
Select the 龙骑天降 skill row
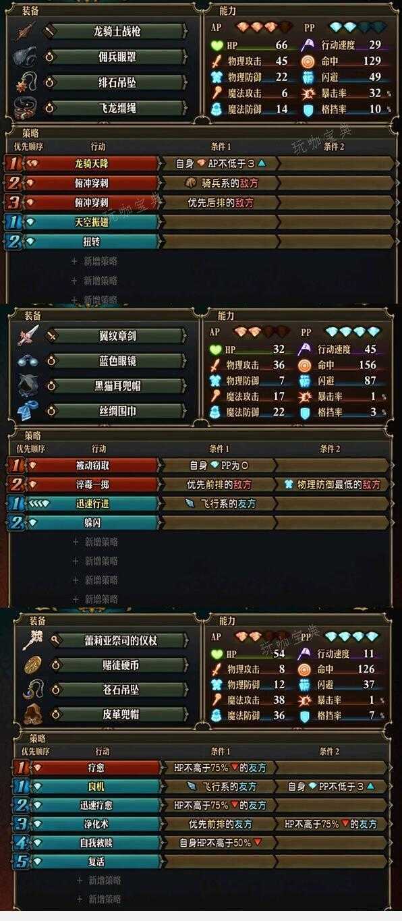click(91, 163)
